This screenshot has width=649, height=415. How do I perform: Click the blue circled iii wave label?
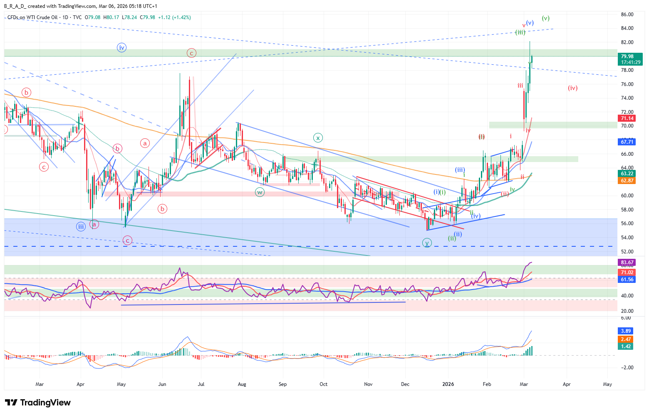point(81,226)
